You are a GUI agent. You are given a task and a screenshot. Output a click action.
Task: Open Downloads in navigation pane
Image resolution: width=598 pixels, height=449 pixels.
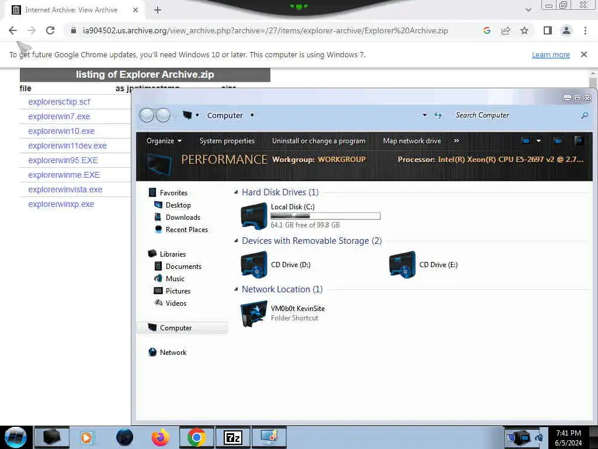183,217
